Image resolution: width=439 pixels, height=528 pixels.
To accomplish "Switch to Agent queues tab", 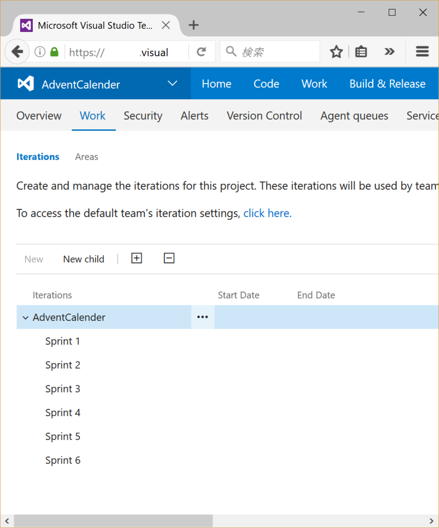I will 354,116.
